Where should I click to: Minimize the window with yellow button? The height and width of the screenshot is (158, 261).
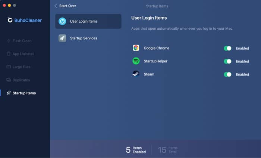click(9, 5)
